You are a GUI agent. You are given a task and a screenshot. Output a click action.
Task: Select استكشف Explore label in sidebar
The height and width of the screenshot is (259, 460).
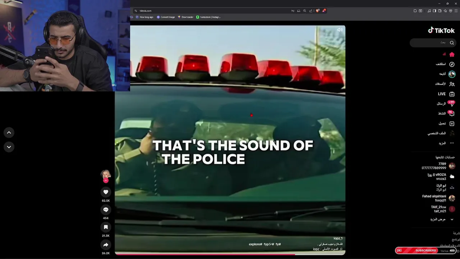click(441, 64)
